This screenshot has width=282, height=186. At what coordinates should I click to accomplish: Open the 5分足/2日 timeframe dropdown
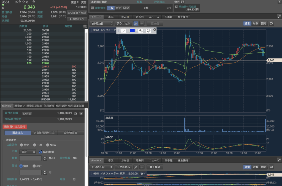click(x=101, y=24)
